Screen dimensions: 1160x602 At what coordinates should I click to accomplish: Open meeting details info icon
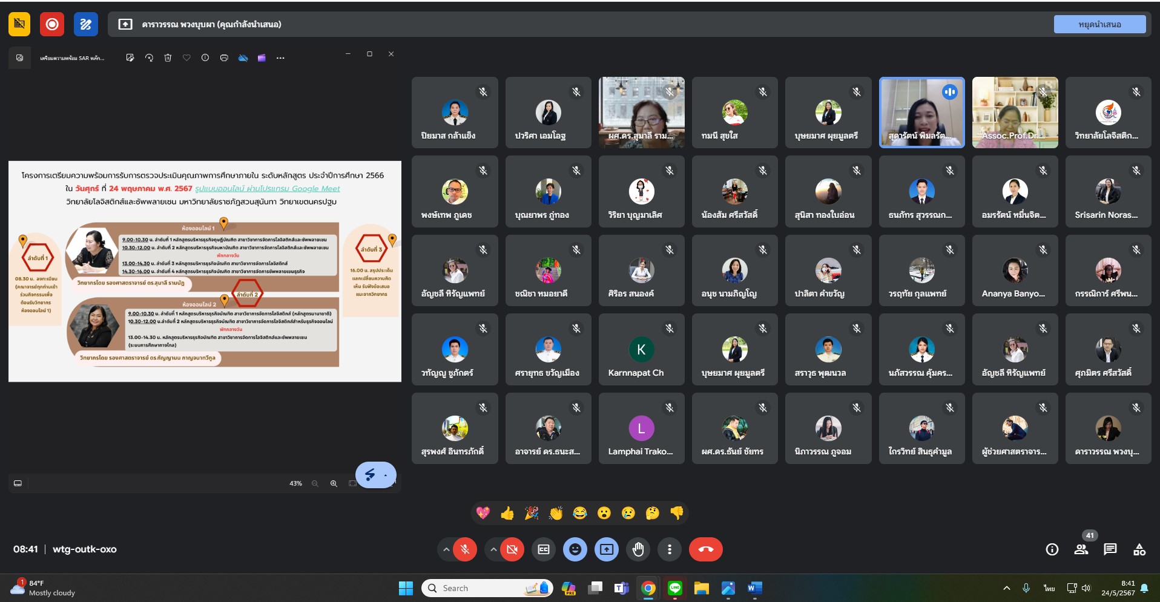coord(1052,549)
